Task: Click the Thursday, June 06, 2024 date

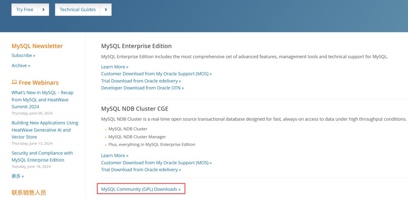Action: point(32,113)
